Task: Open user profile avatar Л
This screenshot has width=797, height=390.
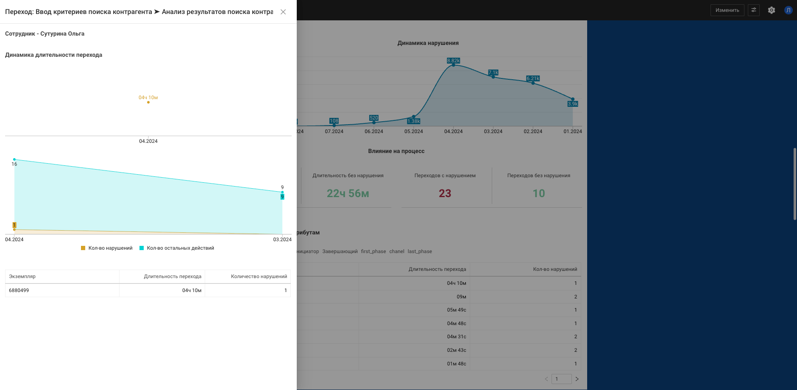Action: [788, 10]
